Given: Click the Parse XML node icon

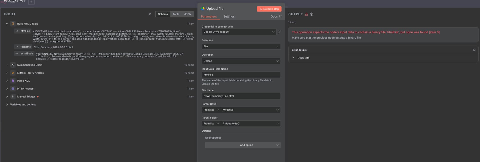Looking at the screenshot, I should [13, 81].
